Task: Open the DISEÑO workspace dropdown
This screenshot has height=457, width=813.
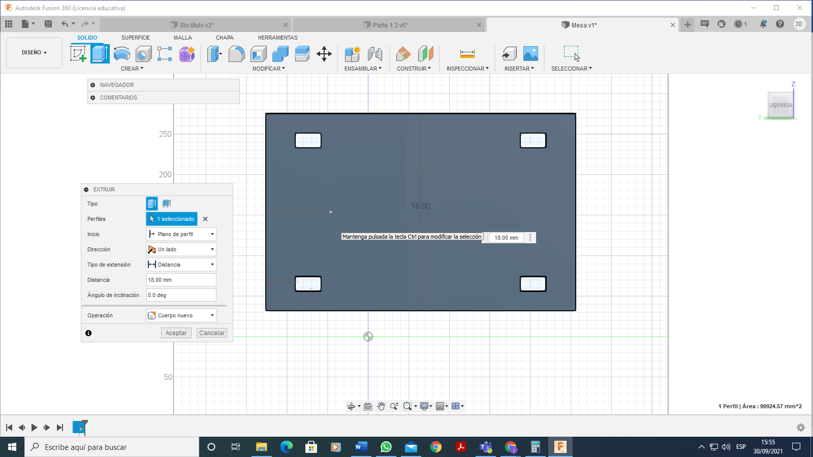Action: pos(34,52)
